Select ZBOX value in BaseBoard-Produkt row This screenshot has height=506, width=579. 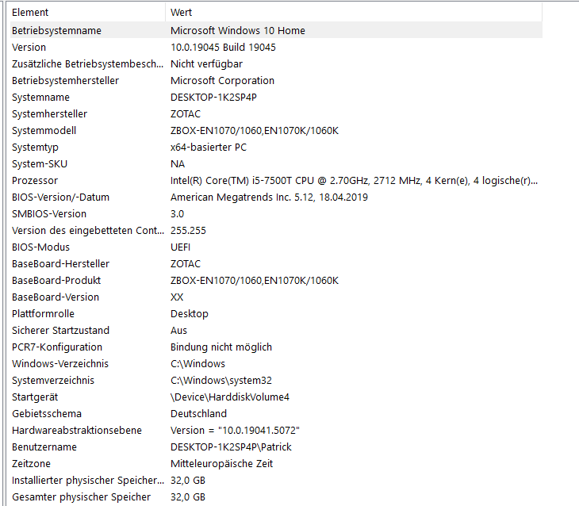255,280
